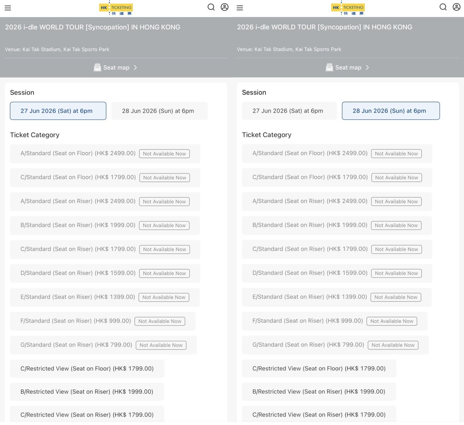Click E/Standard Seat on Riser text, left panel
The image size is (464, 425).
pyautogui.click(x=78, y=297)
